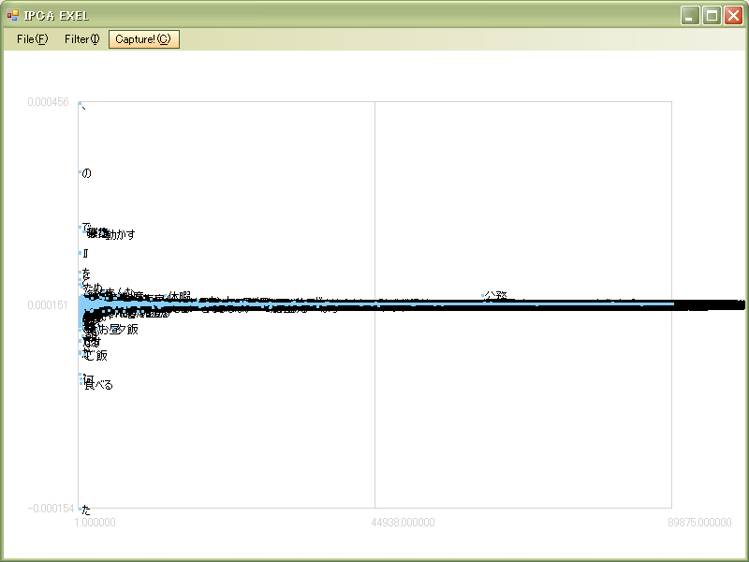This screenshot has height=562, width=749.
Task: Click the IPCA EXEL window icon
Action: pos(12,15)
